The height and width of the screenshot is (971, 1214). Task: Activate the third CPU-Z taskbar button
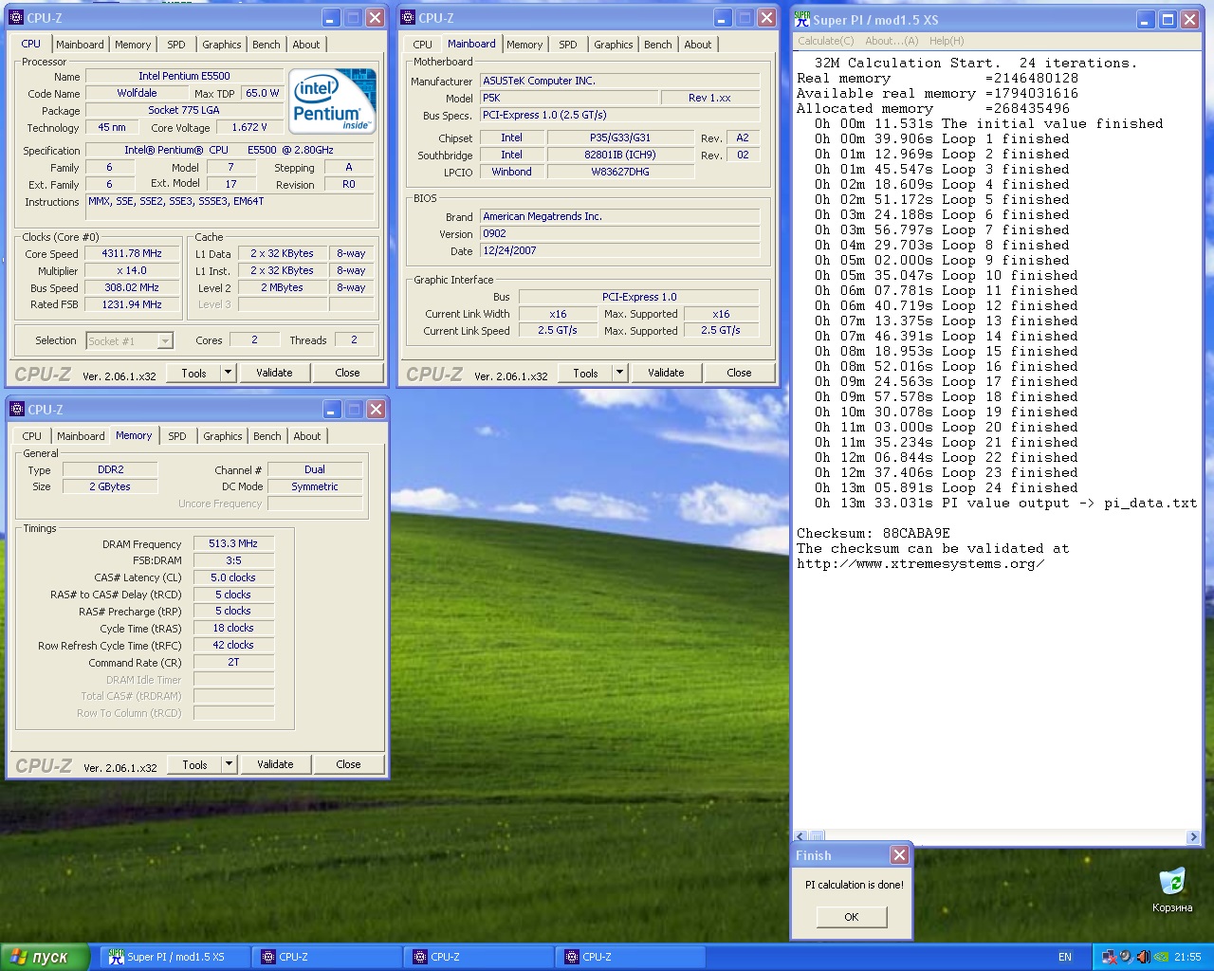pos(629,957)
